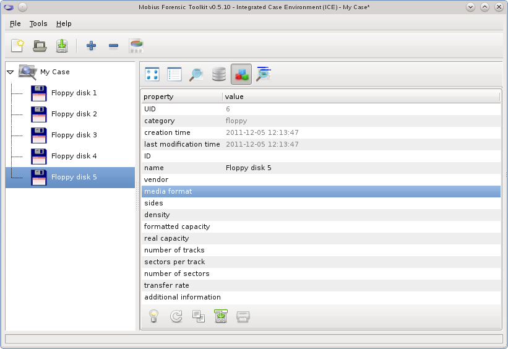
Task: Select the ID property row
Action: coord(321,156)
